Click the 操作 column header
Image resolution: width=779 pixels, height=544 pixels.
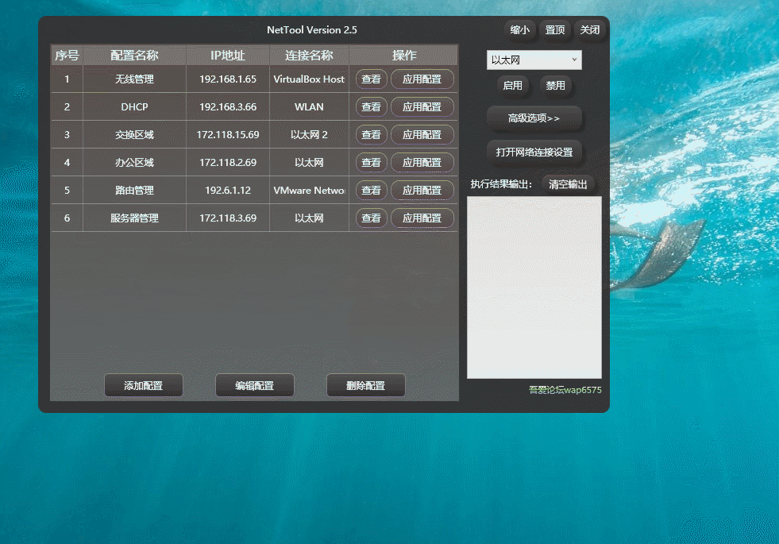(404, 55)
